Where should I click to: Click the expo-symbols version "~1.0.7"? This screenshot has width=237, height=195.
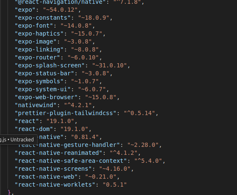coord(85,81)
